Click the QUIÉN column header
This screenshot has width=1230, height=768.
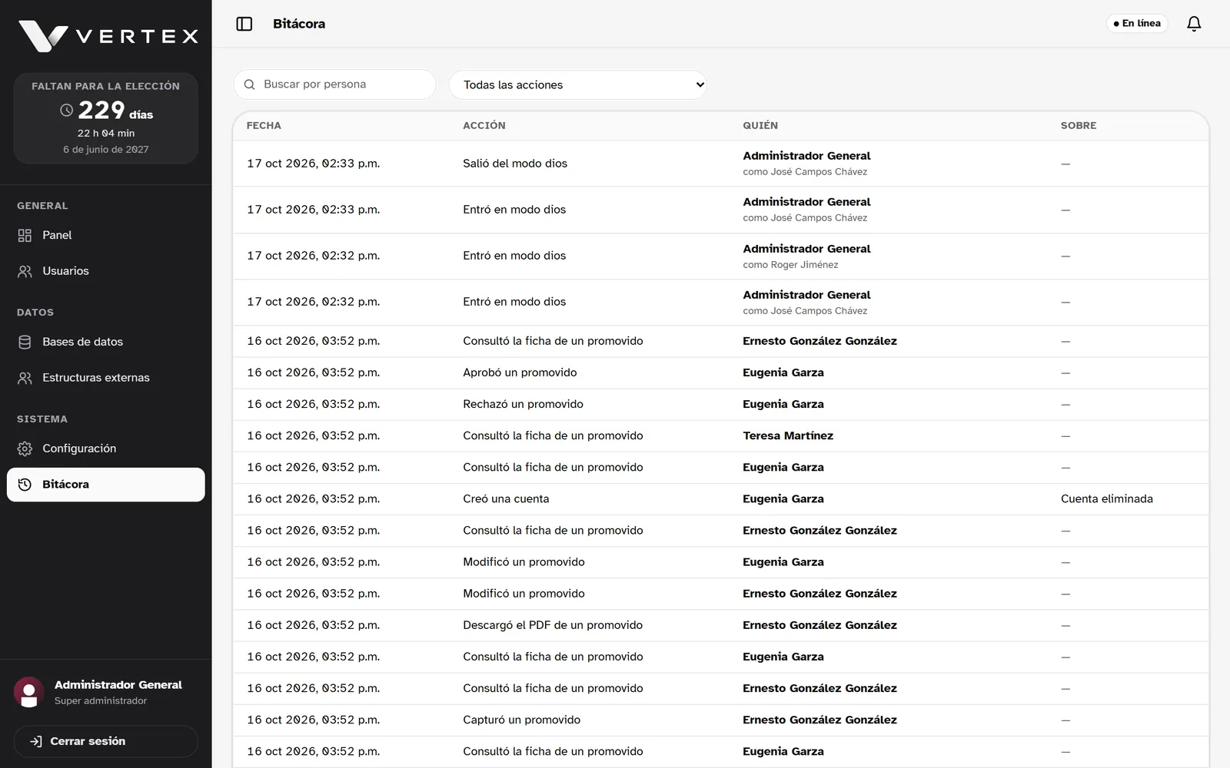coord(760,125)
